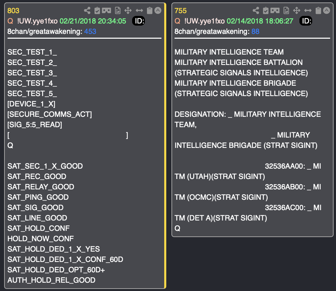Click the line [SIG_5:5_READ]

(35, 124)
